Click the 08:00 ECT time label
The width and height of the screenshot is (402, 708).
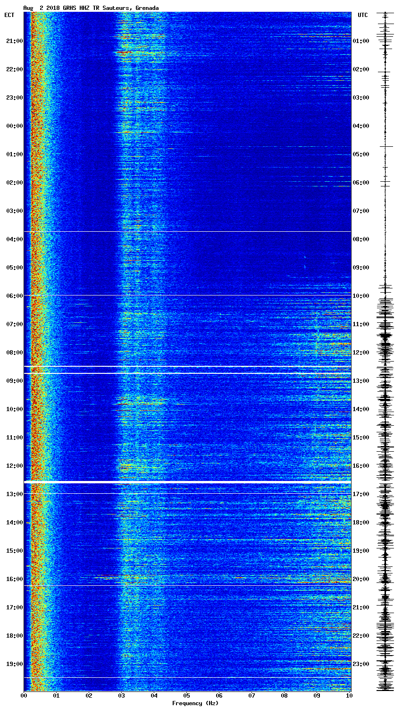coord(14,353)
